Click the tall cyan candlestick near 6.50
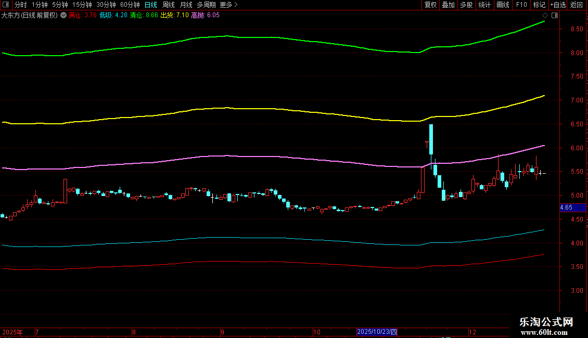Viewport: 588px width, 338px height. click(431, 139)
